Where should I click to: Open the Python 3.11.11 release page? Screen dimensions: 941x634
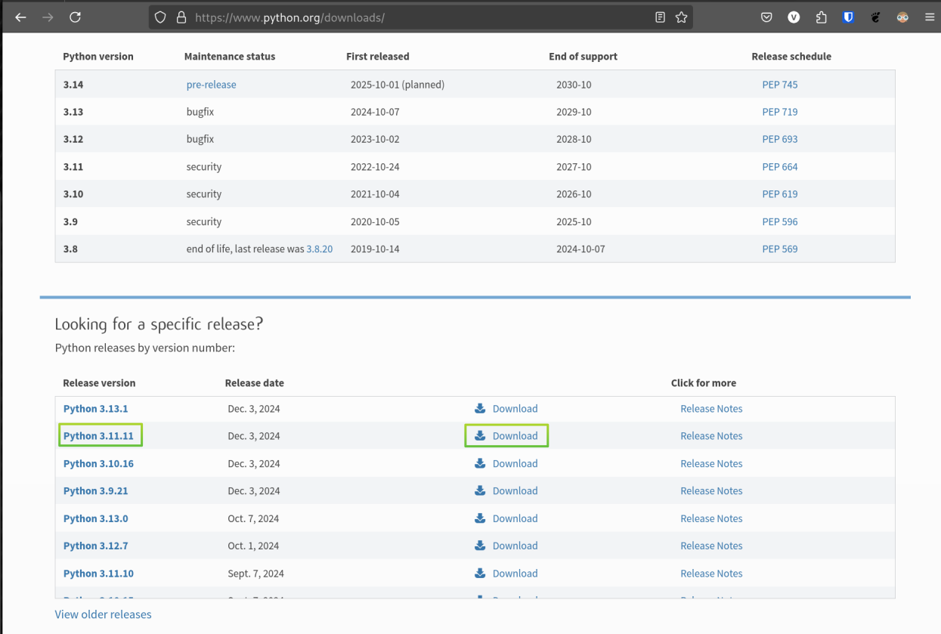pyautogui.click(x=98, y=436)
